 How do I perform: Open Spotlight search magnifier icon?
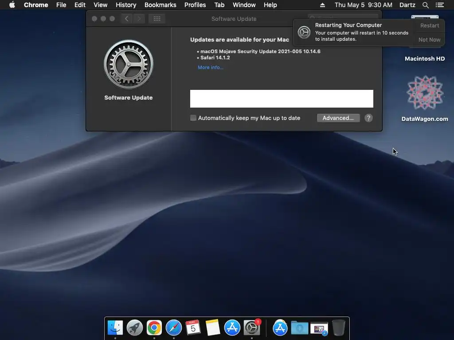425,5
